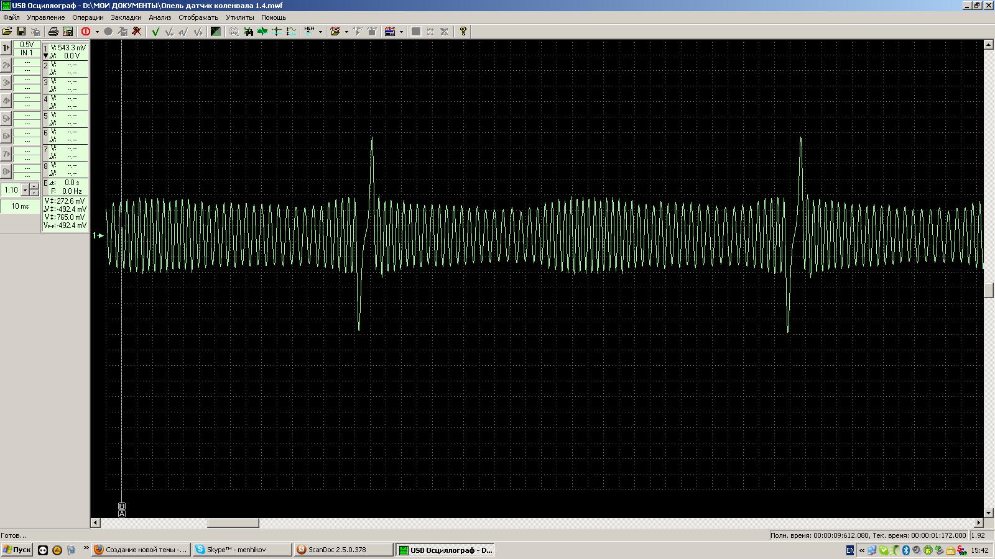Increase the 1:10 scale with up stepper
The image size is (995, 559).
(34, 187)
